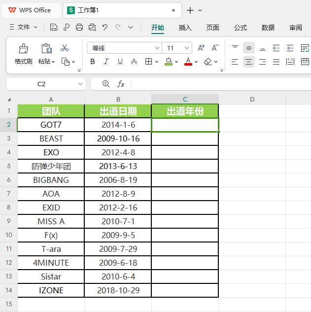Screen dimensions: 311x312
Task: Expand the Borders dropdown arrow
Action: pos(157,62)
